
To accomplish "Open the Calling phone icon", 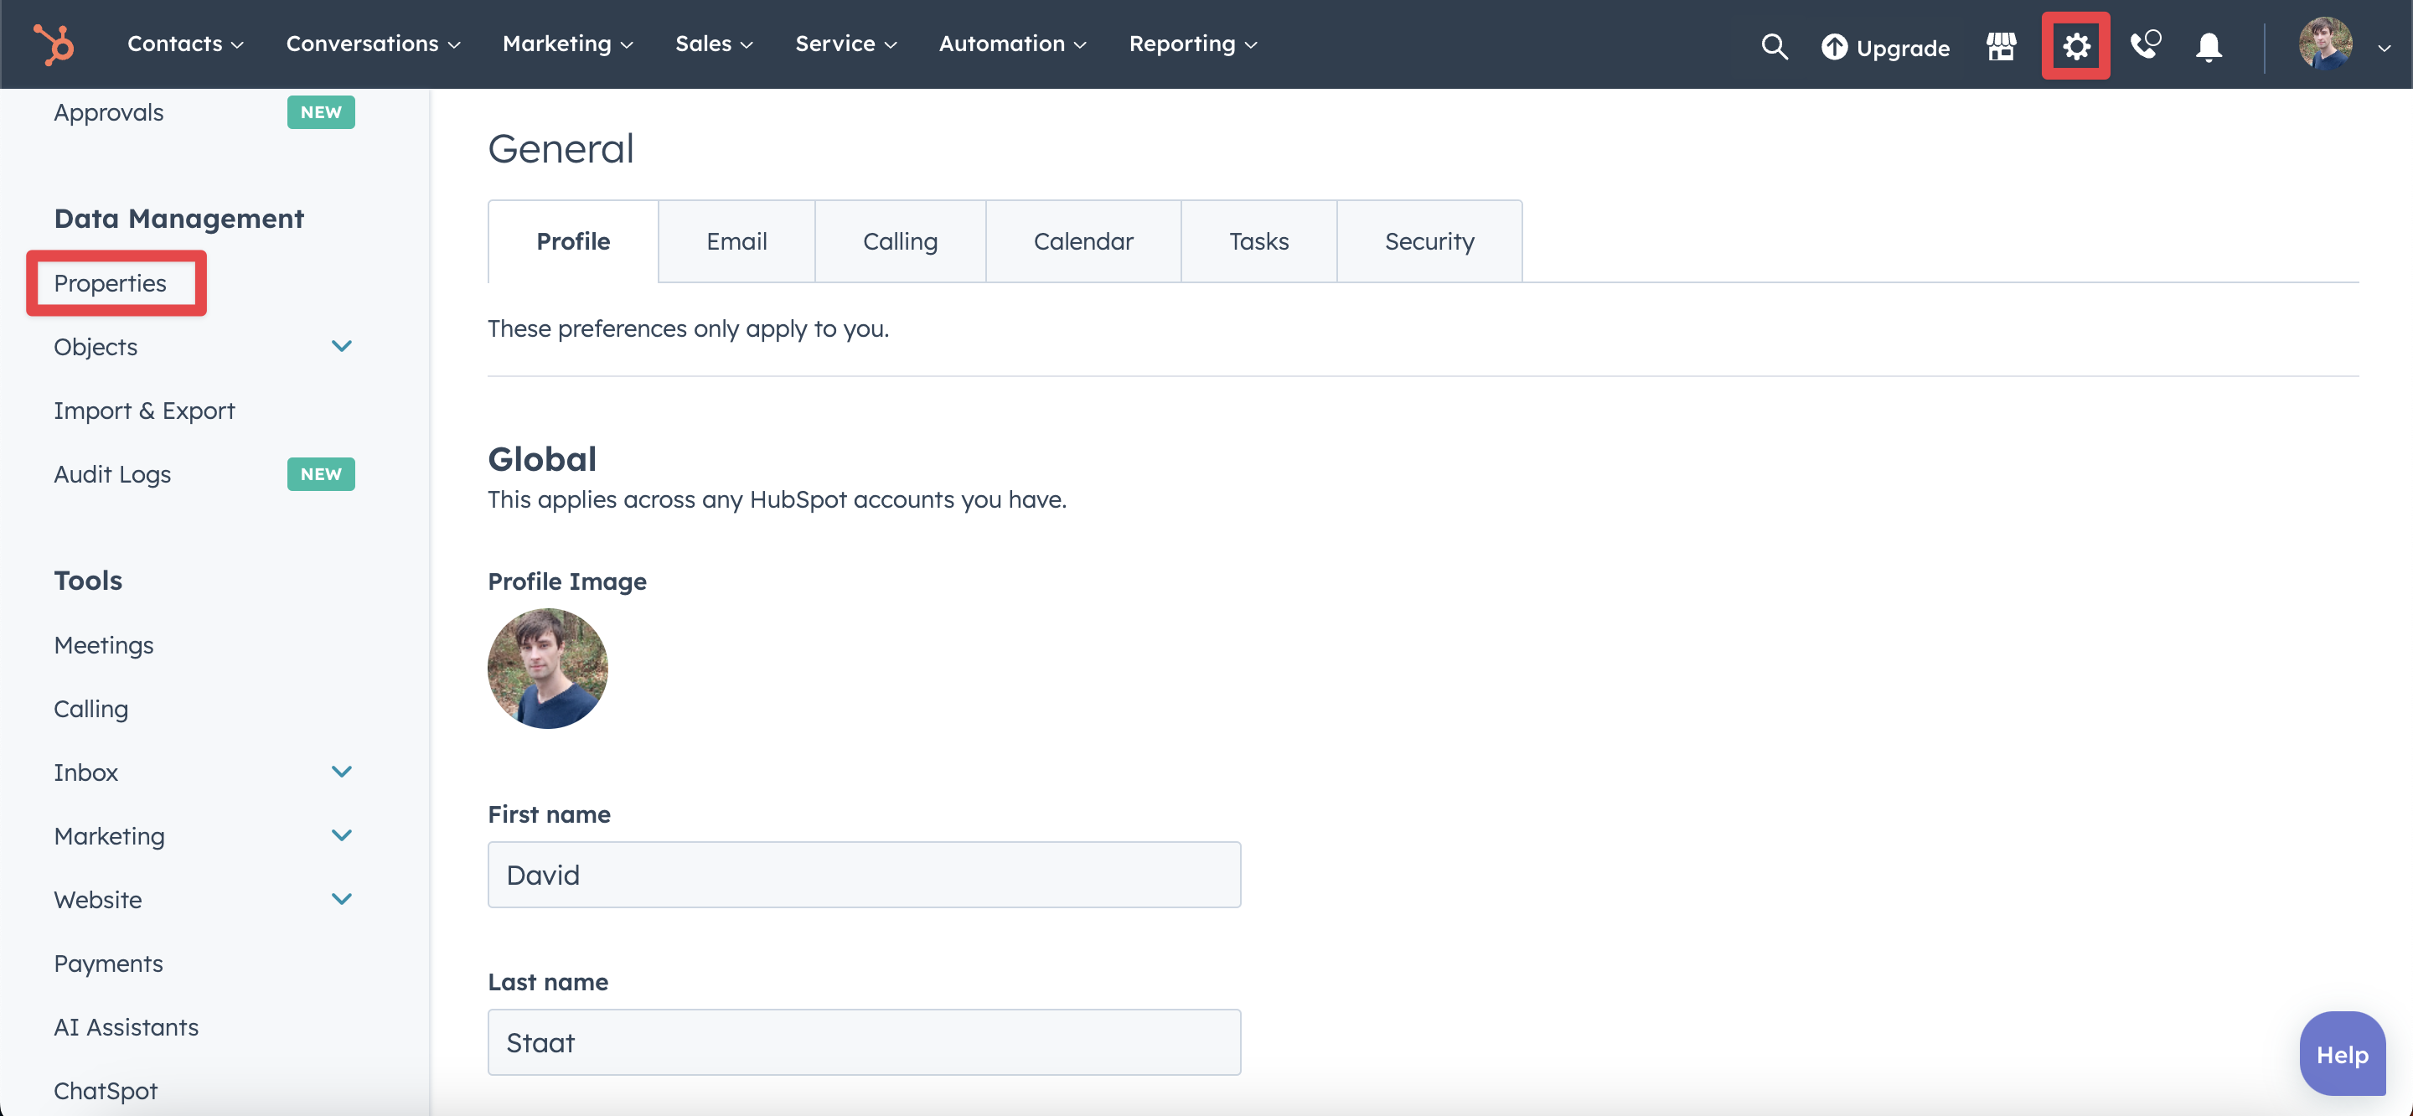I will tap(2145, 46).
